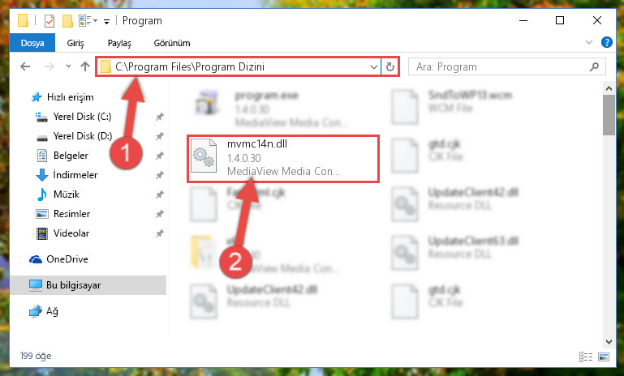Unpin Belgeler from quick access

pyautogui.click(x=160, y=156)
